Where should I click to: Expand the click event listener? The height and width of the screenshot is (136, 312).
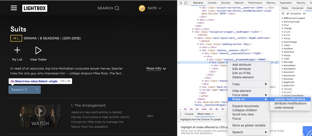tap(283, 32)
